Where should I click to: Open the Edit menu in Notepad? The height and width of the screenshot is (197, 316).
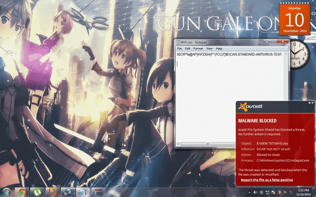click(x=187, y=48)
